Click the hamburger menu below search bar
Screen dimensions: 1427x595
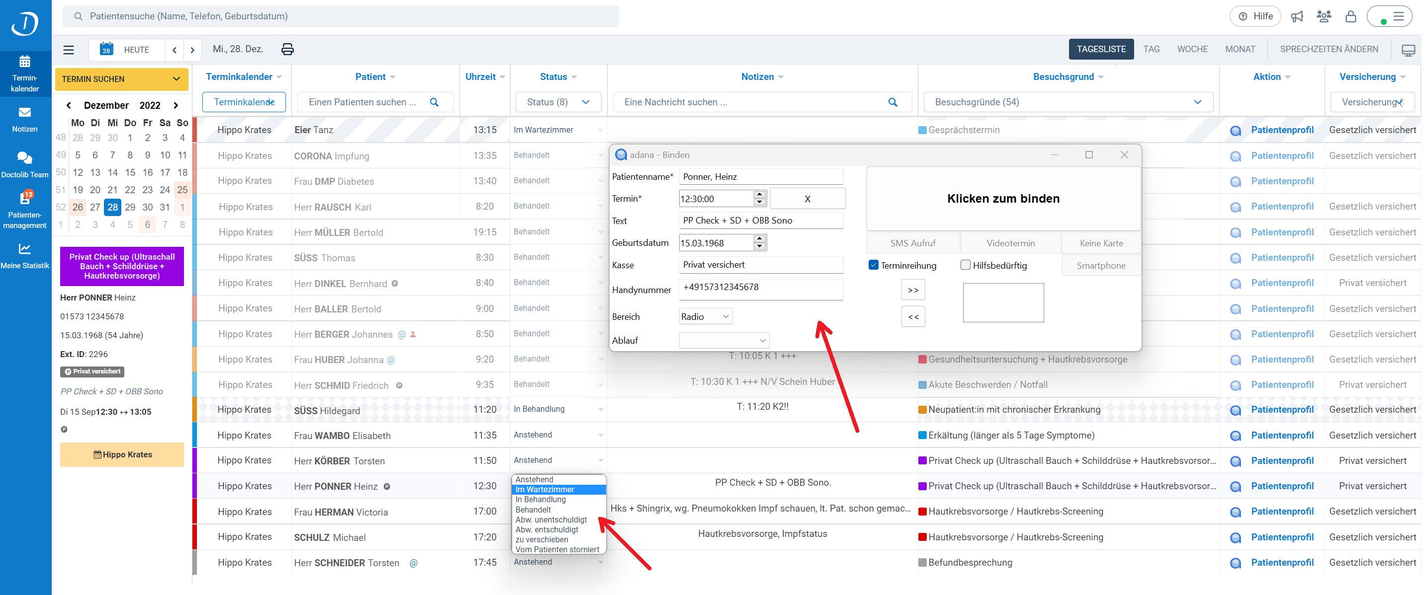click(x=69, y=50)
